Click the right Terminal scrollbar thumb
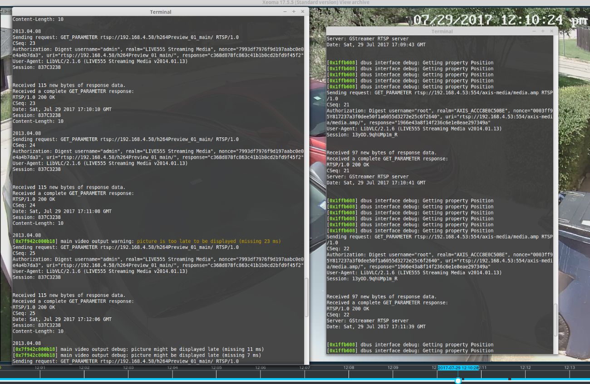590x384 pixels. 556,319
